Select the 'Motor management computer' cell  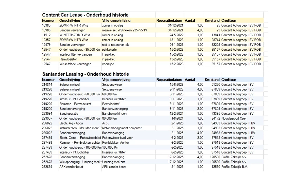[122, 128]
